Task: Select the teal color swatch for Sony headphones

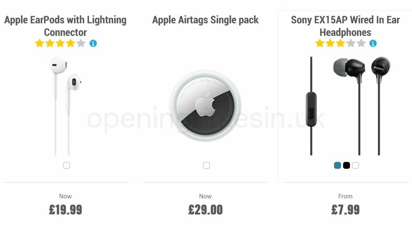Action: coord(337,165)
